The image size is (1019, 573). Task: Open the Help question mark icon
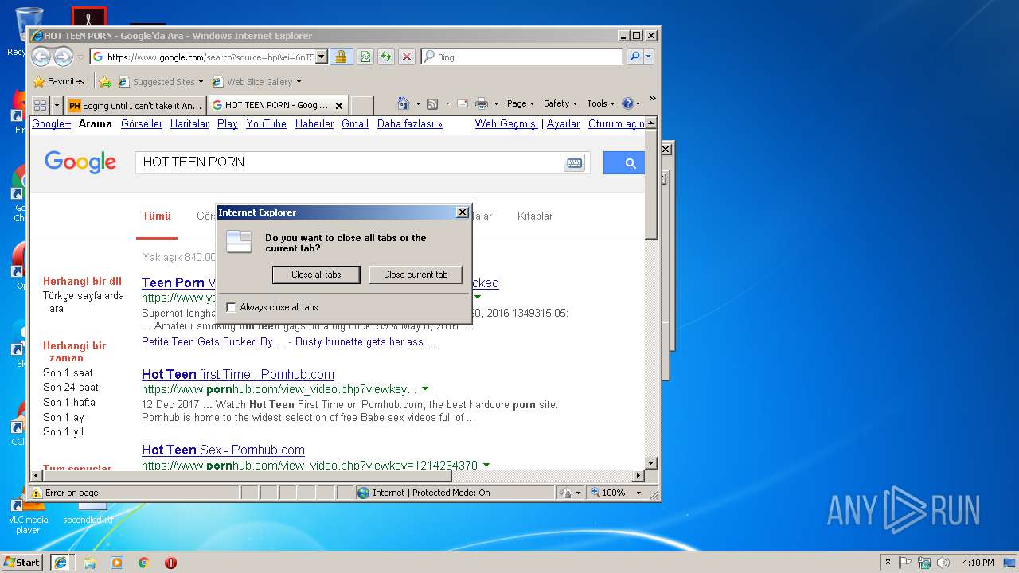coord(627,103)
